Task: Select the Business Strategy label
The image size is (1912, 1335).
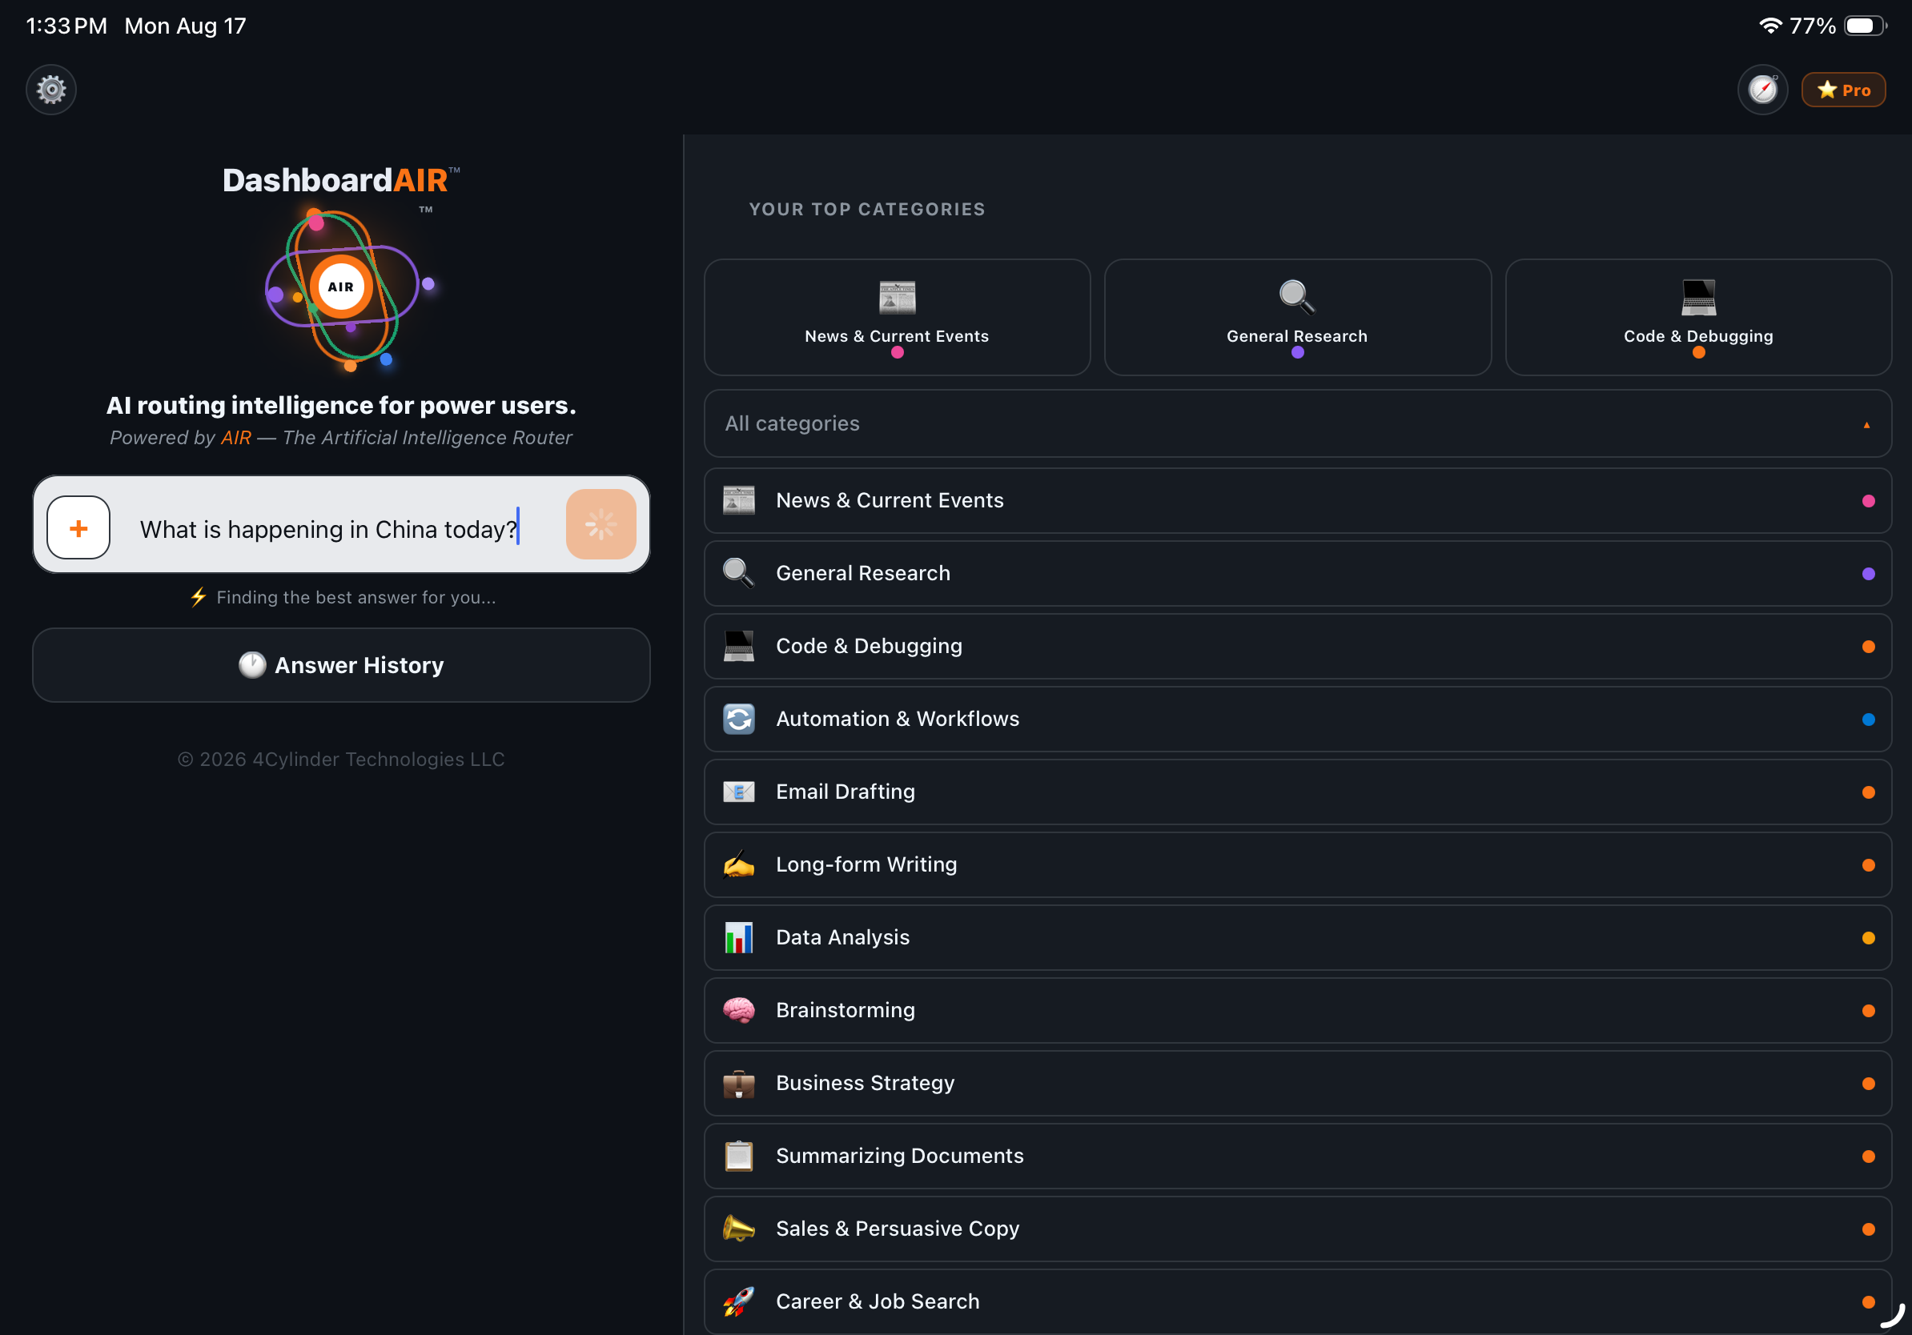Action: click(866, 1083)
